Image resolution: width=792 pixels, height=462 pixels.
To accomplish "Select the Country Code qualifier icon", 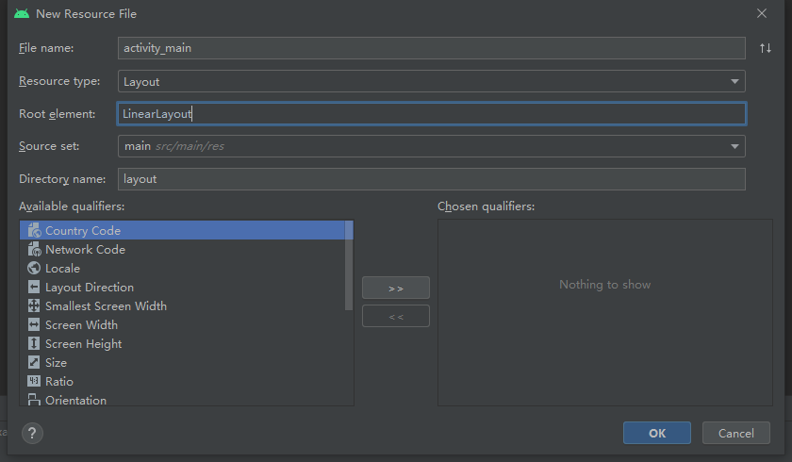I will click(x=34, y=230).
